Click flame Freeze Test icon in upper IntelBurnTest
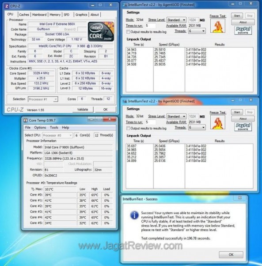Viewport: 262px width, 266px height. click(218, 26)
